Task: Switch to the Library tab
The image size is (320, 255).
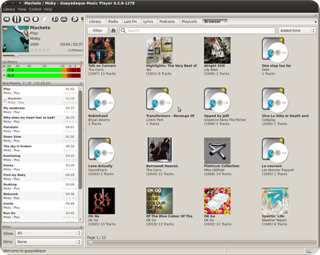Action: coord(95,22)
